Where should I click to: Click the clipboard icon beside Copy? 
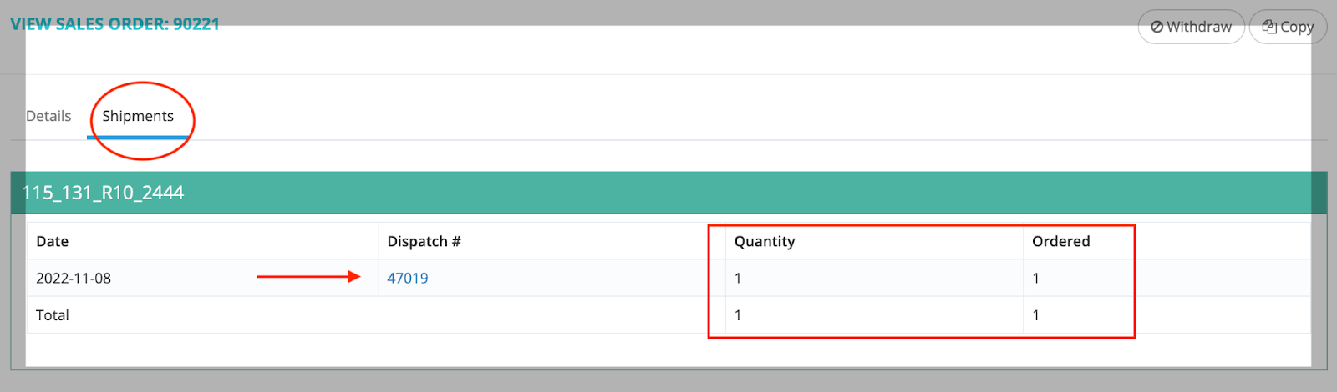1269,27
